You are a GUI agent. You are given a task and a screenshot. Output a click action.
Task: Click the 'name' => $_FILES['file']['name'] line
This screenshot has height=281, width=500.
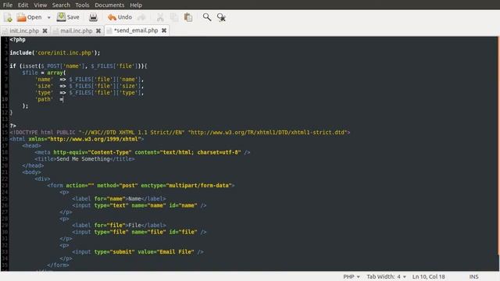[x=89, y=80]
